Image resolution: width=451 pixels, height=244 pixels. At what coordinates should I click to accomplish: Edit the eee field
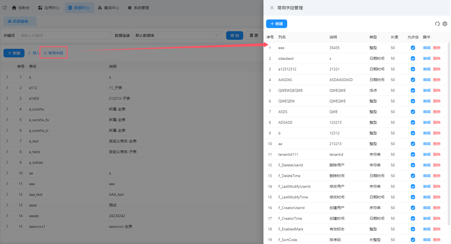(x=427, y=48)
